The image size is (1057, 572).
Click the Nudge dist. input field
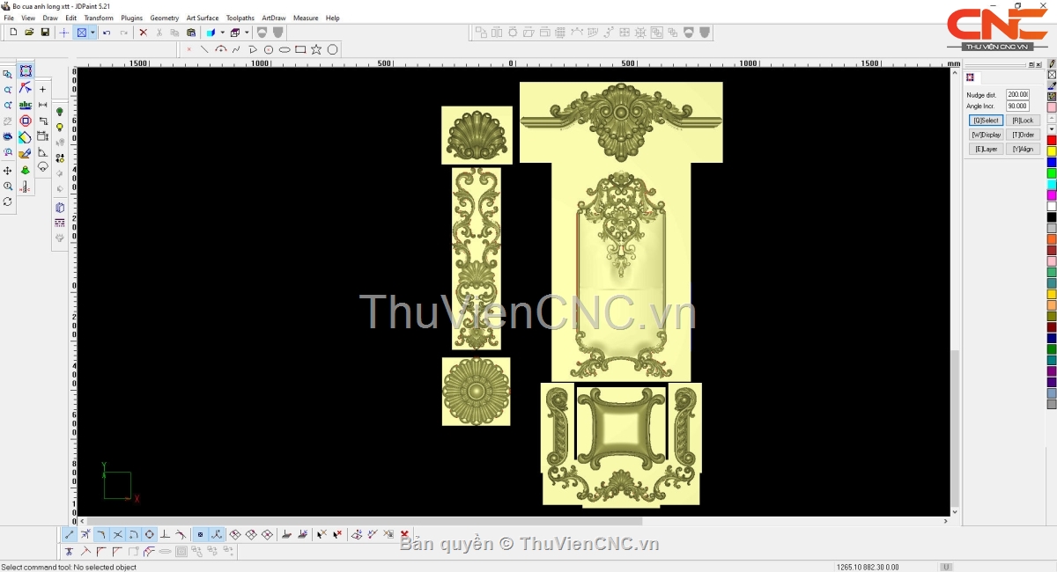click(1017, 94)
